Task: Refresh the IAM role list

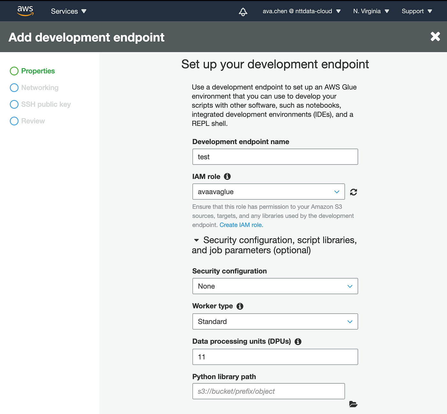Action: point(353,192)
